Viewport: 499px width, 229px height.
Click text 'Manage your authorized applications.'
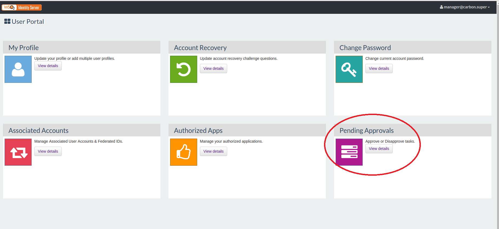[231, 141]
